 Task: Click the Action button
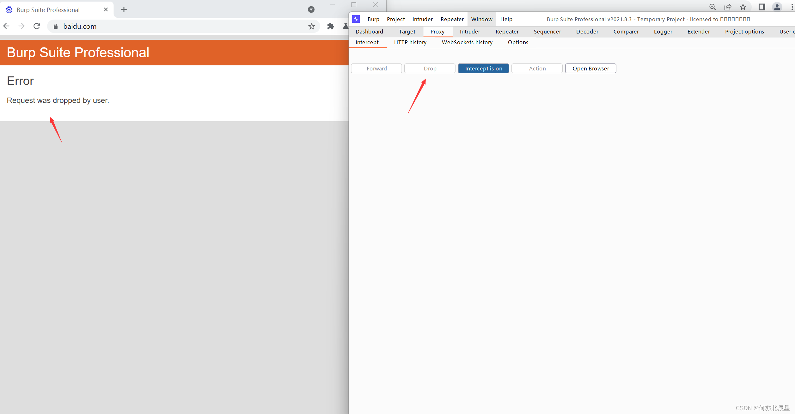pos(537,69)
